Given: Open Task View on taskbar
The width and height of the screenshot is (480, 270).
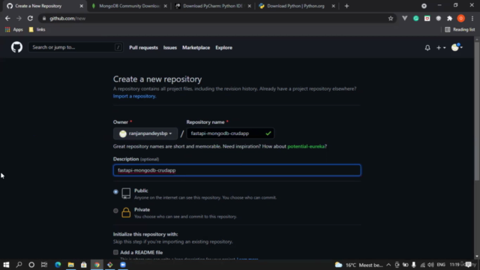Looking at the screenshot, I should point(44,265).
